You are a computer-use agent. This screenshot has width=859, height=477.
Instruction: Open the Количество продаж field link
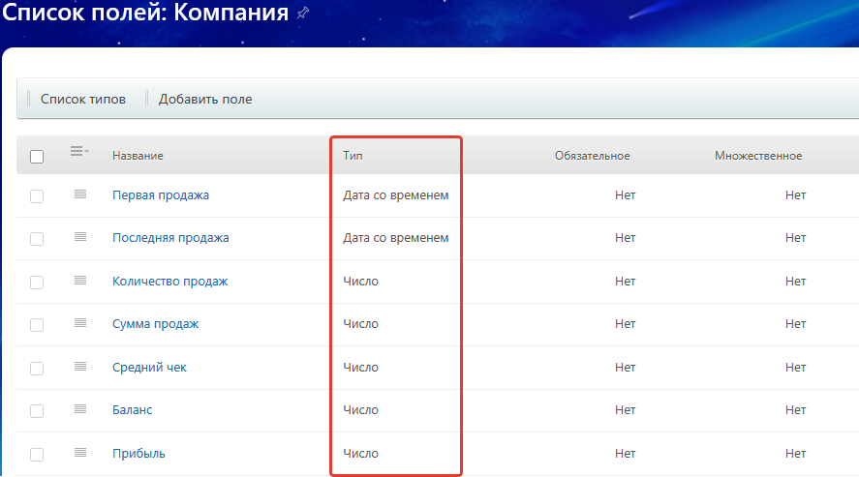pos(169,282)
